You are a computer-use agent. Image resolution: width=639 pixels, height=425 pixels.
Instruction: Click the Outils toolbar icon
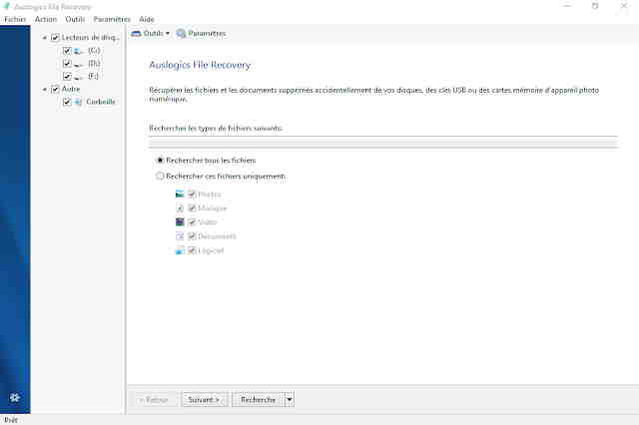point(136,34)
